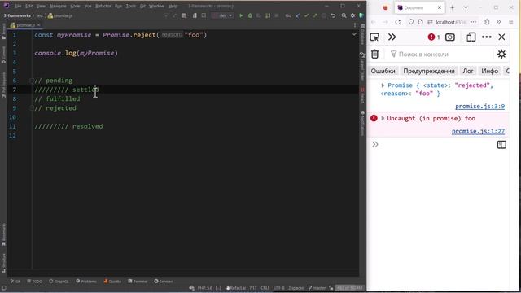Click Git push arrow icon
Viewport: 521px width, 293px height.
tap(315, 15)
